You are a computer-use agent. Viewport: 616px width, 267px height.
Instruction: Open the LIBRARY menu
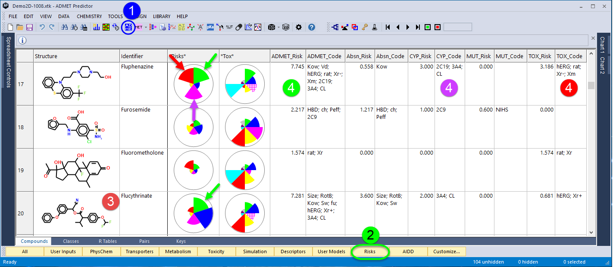(162, 16)
